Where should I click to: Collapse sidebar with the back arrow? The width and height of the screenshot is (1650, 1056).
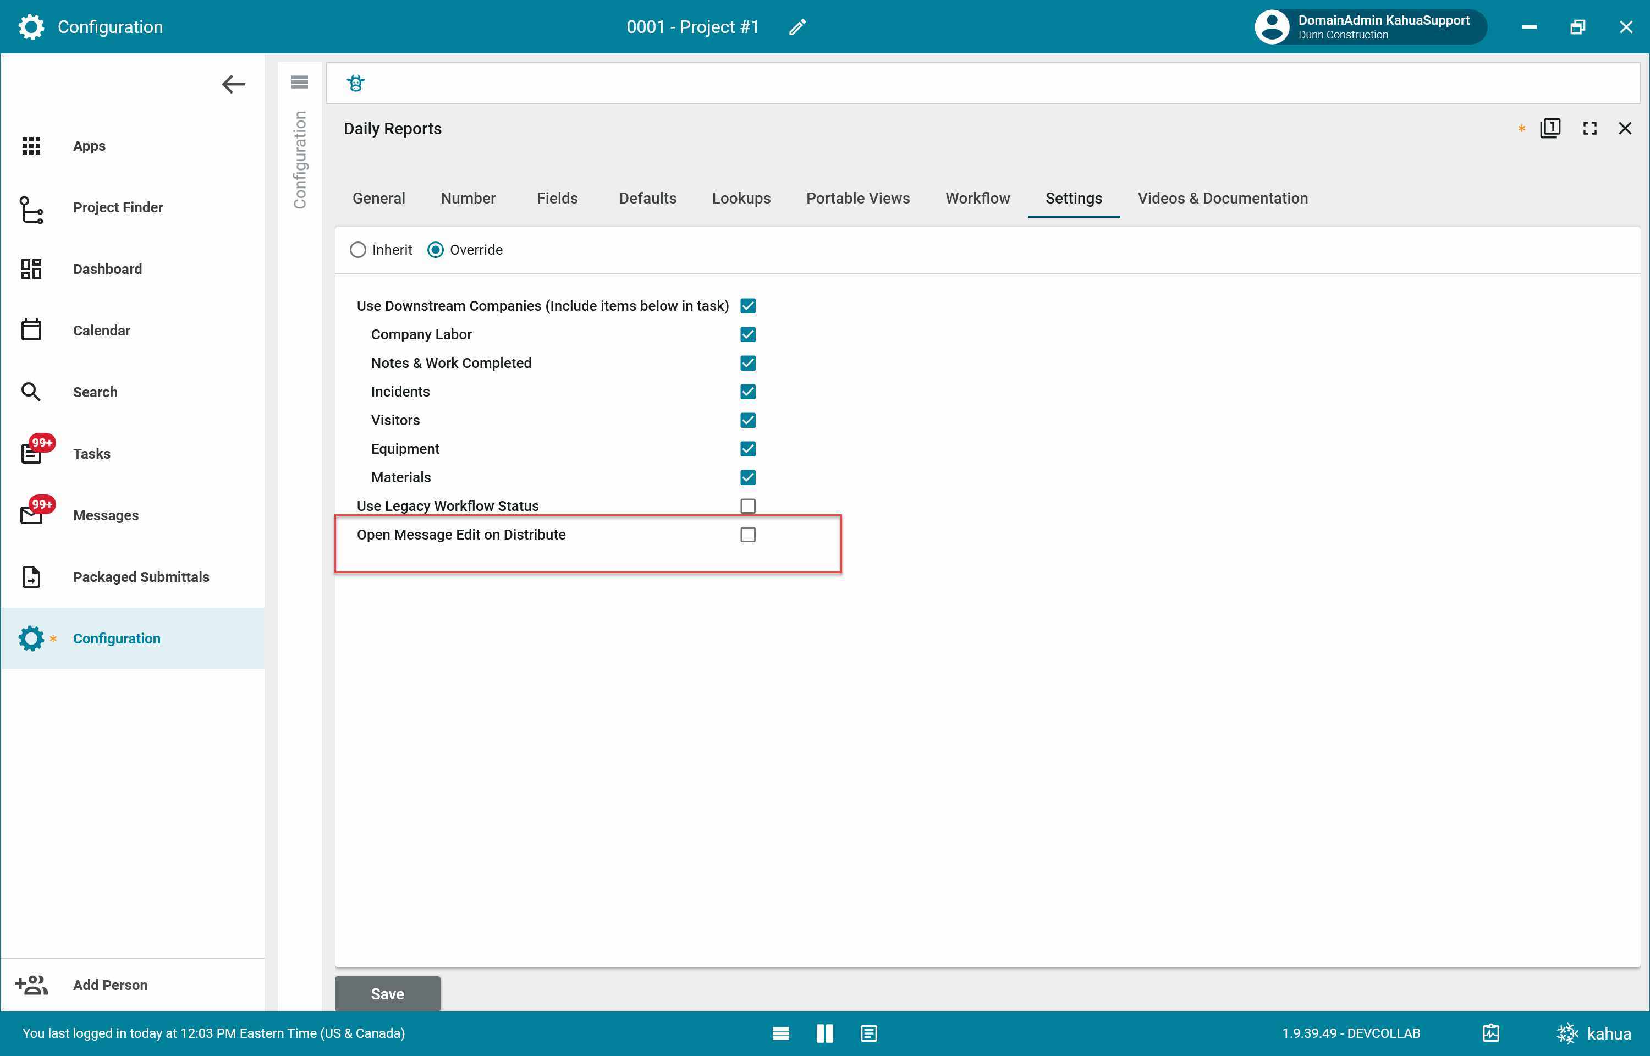(233, 84)
